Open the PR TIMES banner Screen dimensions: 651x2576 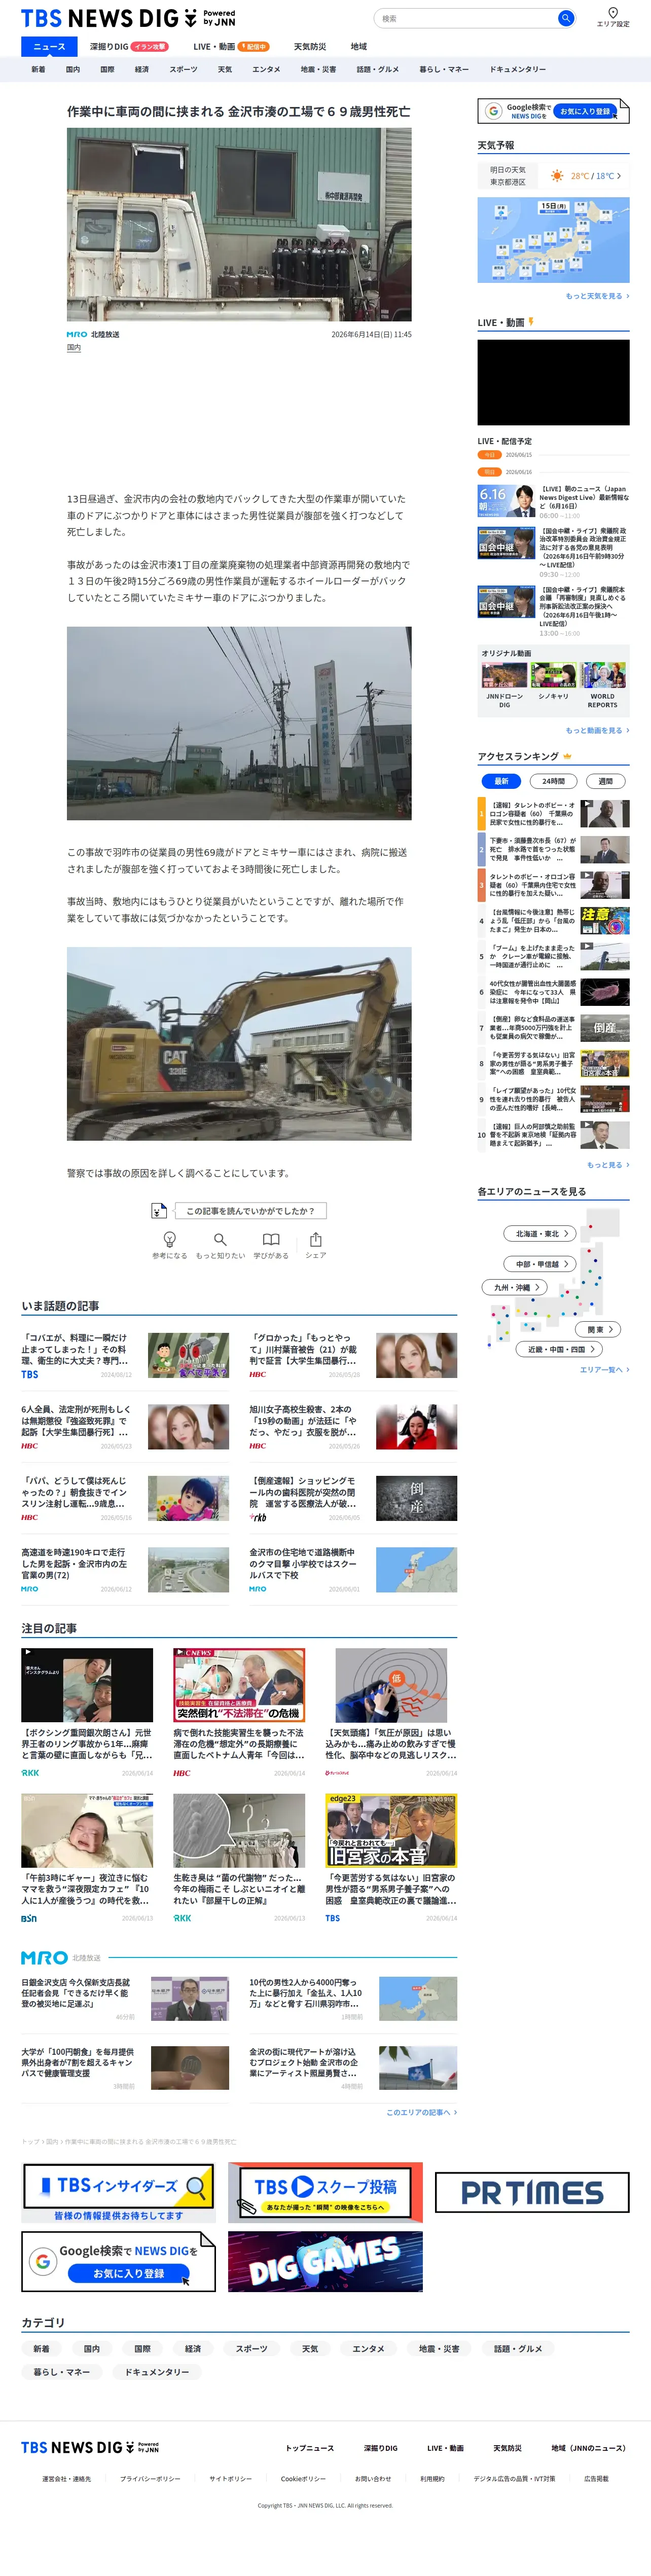(x=532, y=2192)
